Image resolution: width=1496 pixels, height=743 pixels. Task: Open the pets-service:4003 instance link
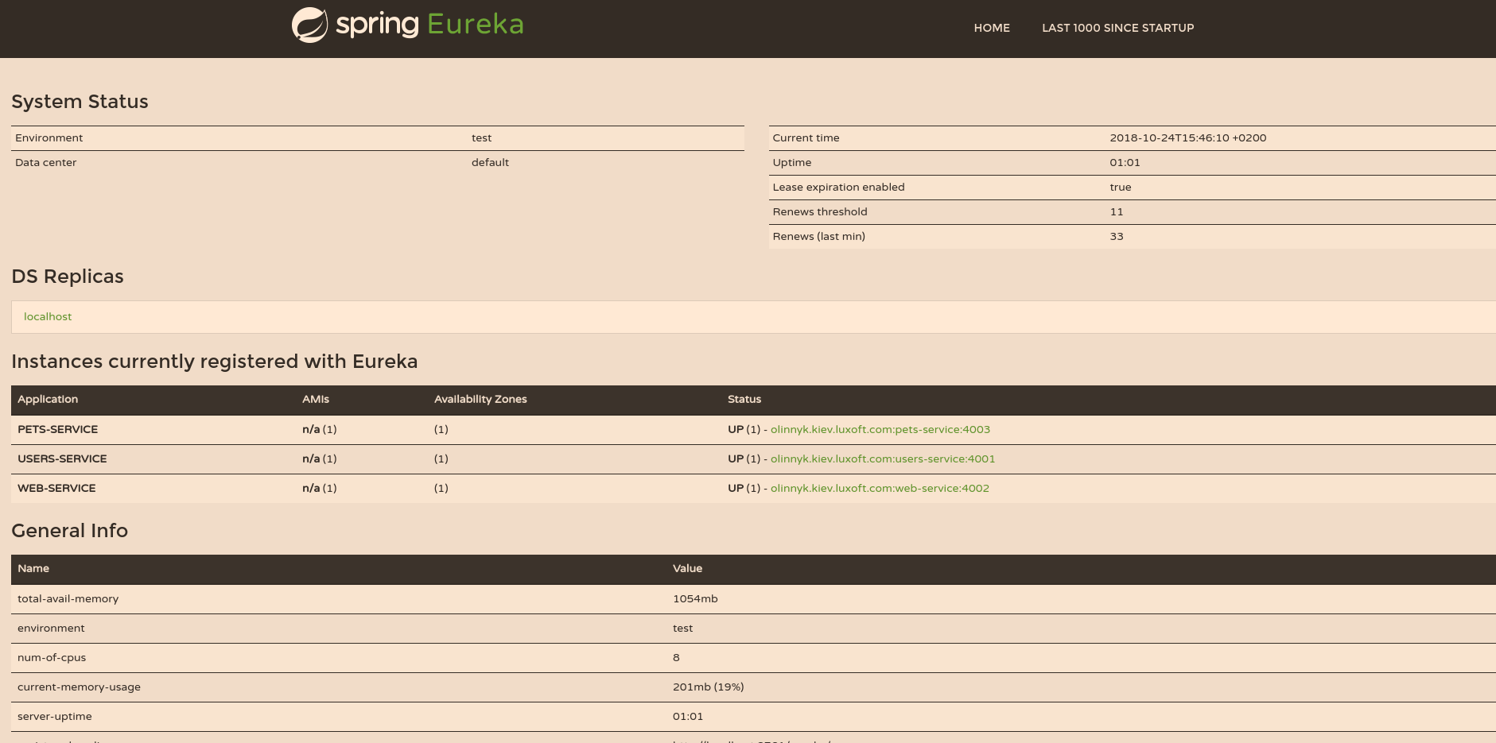click(x=880, y=429)
